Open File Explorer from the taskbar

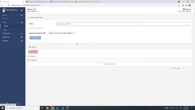pyautogui.click(x=48, y=108)
